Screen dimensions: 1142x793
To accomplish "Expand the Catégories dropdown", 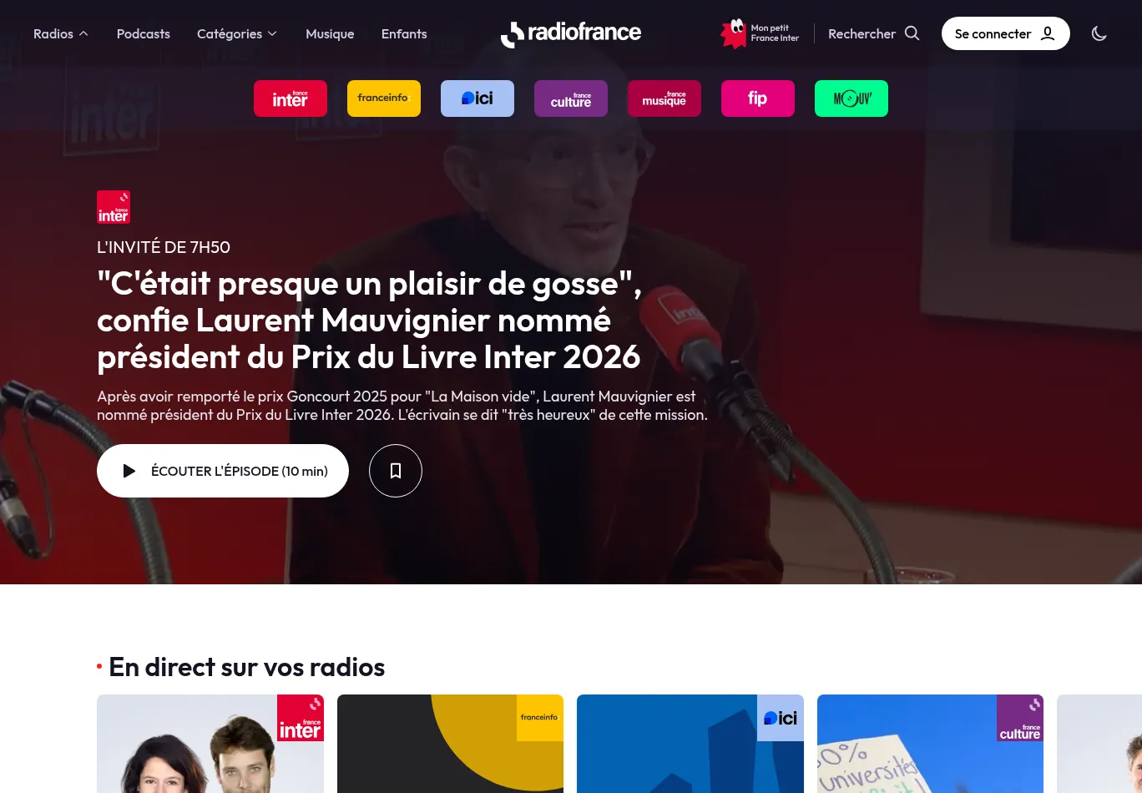I will point(237,33).
